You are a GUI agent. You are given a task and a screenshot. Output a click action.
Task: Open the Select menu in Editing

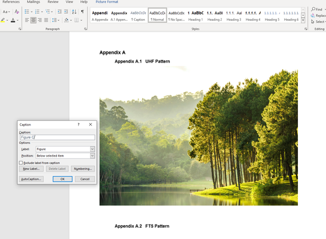click(318, 22)
